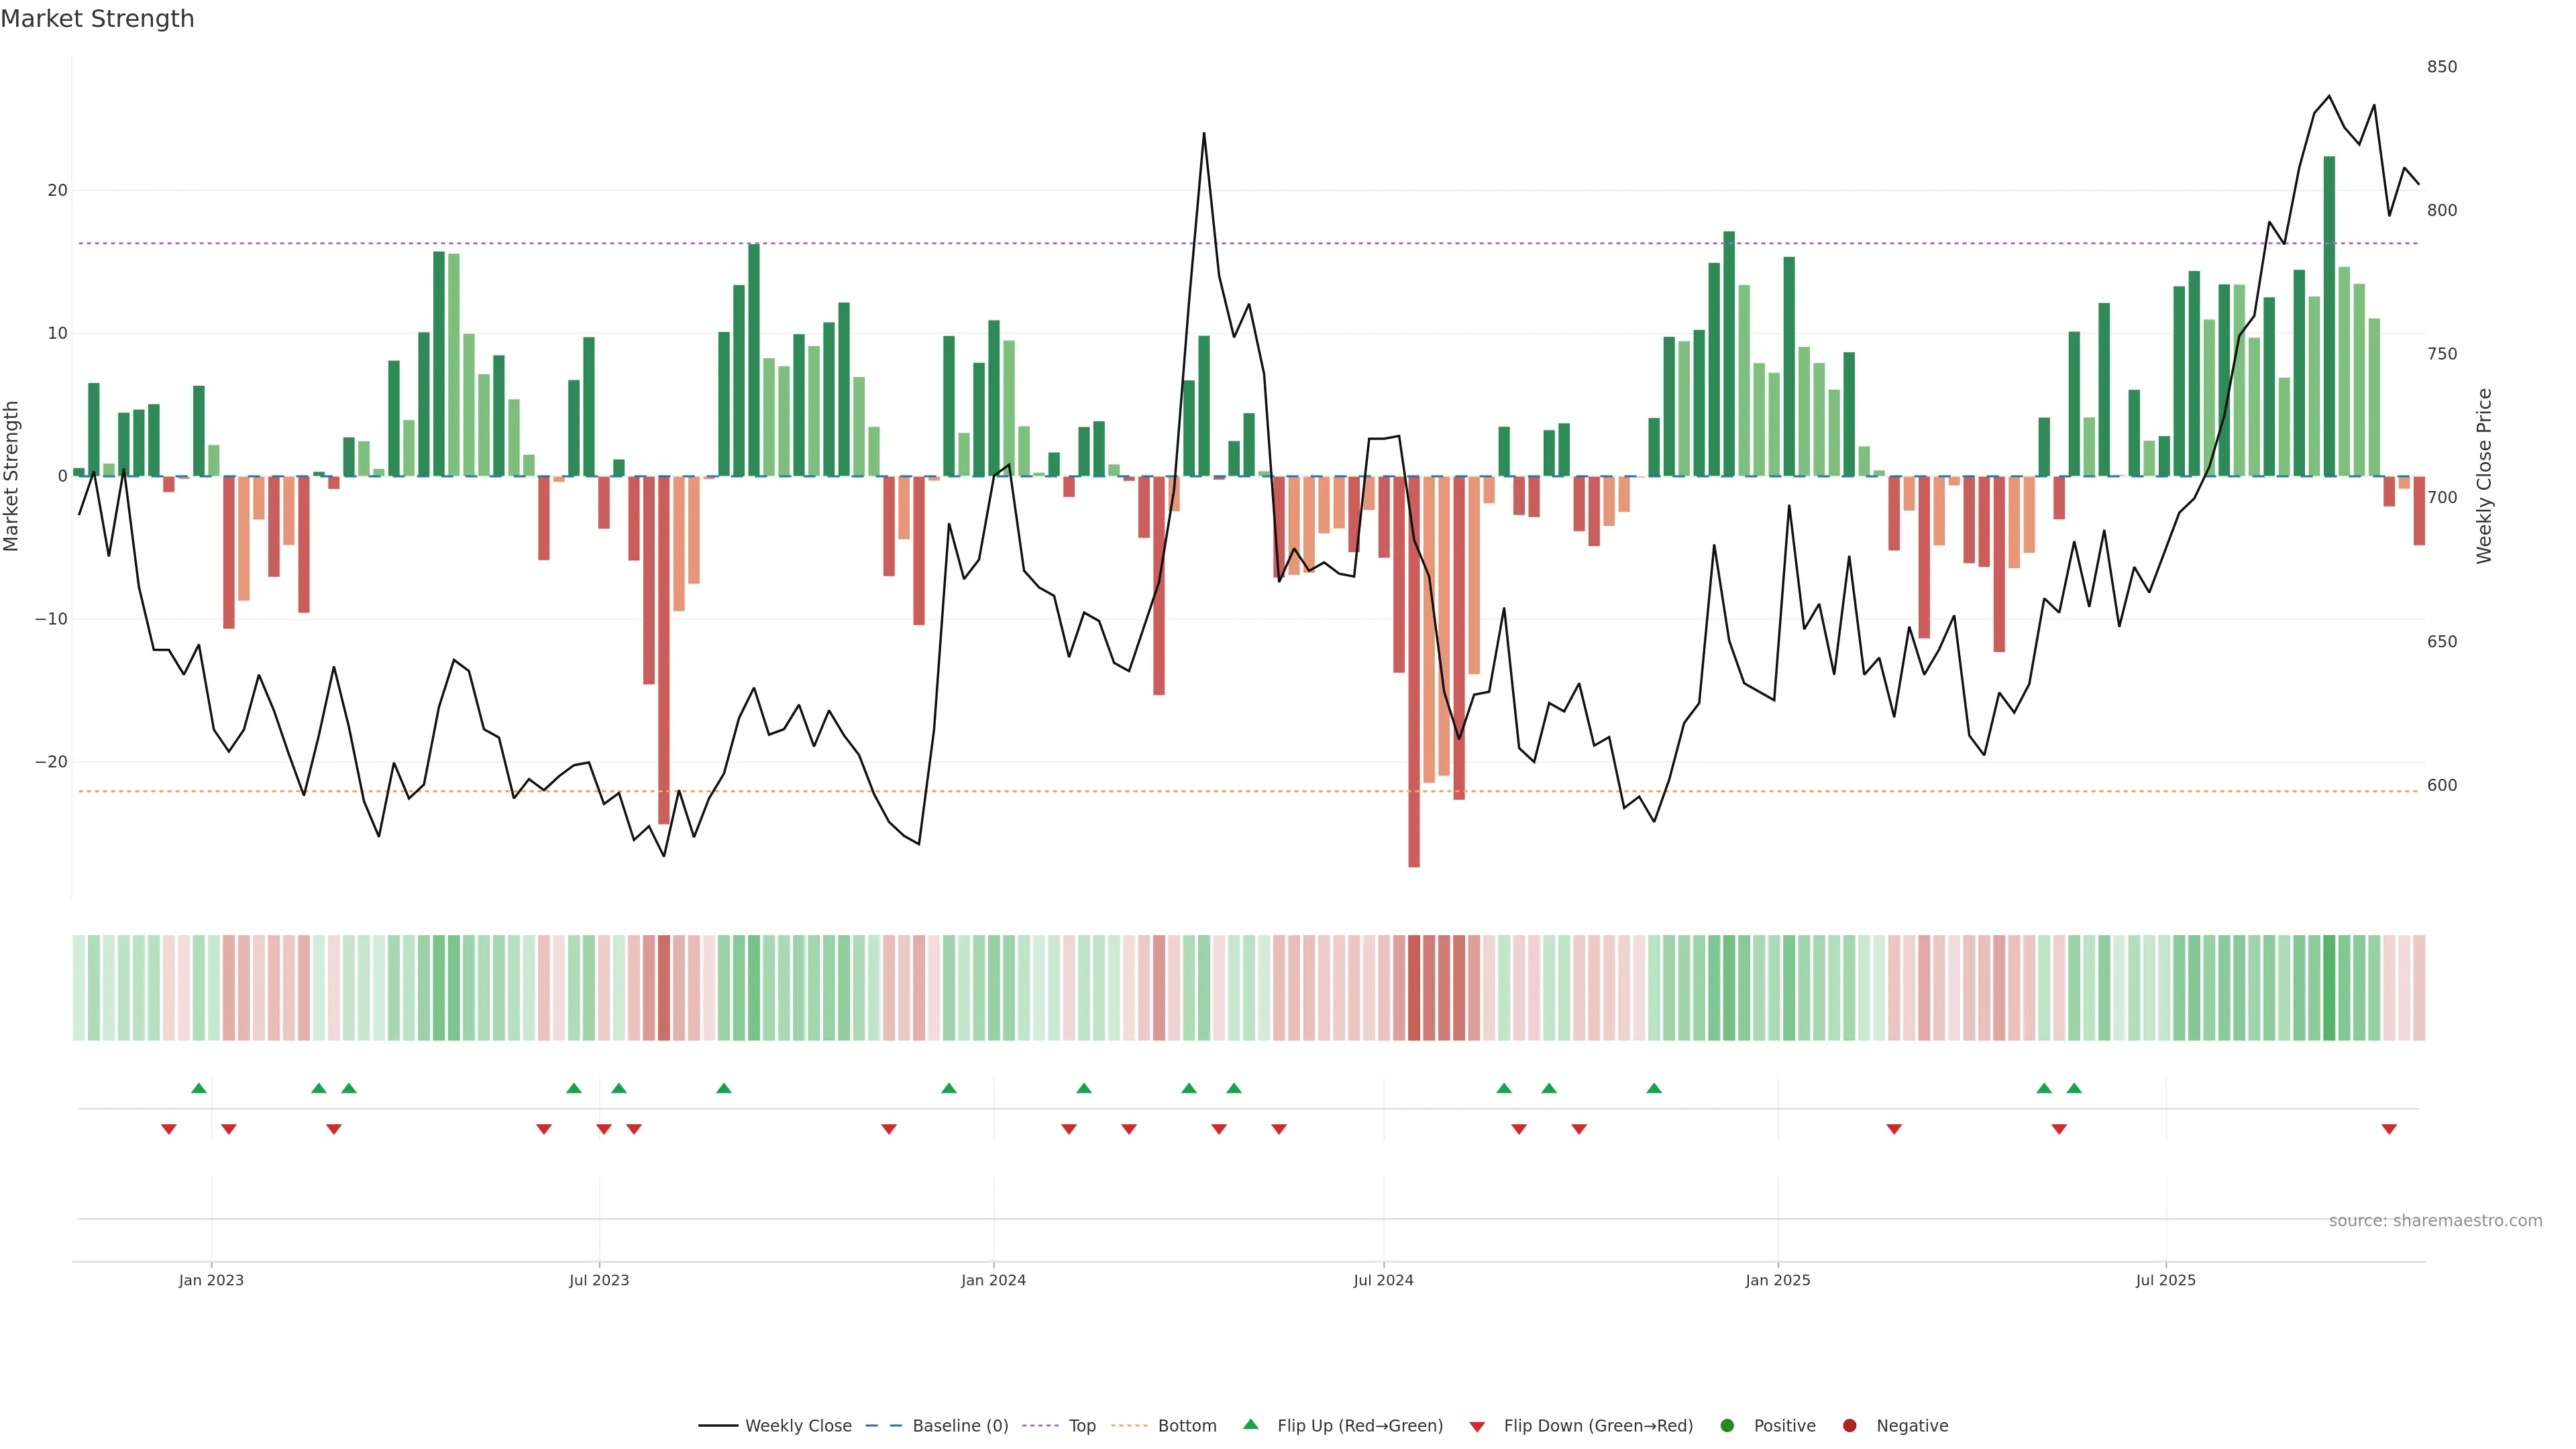Click the Market Strength chart title
This screenshot has width=2576, height=1449.
coord(97,19)
